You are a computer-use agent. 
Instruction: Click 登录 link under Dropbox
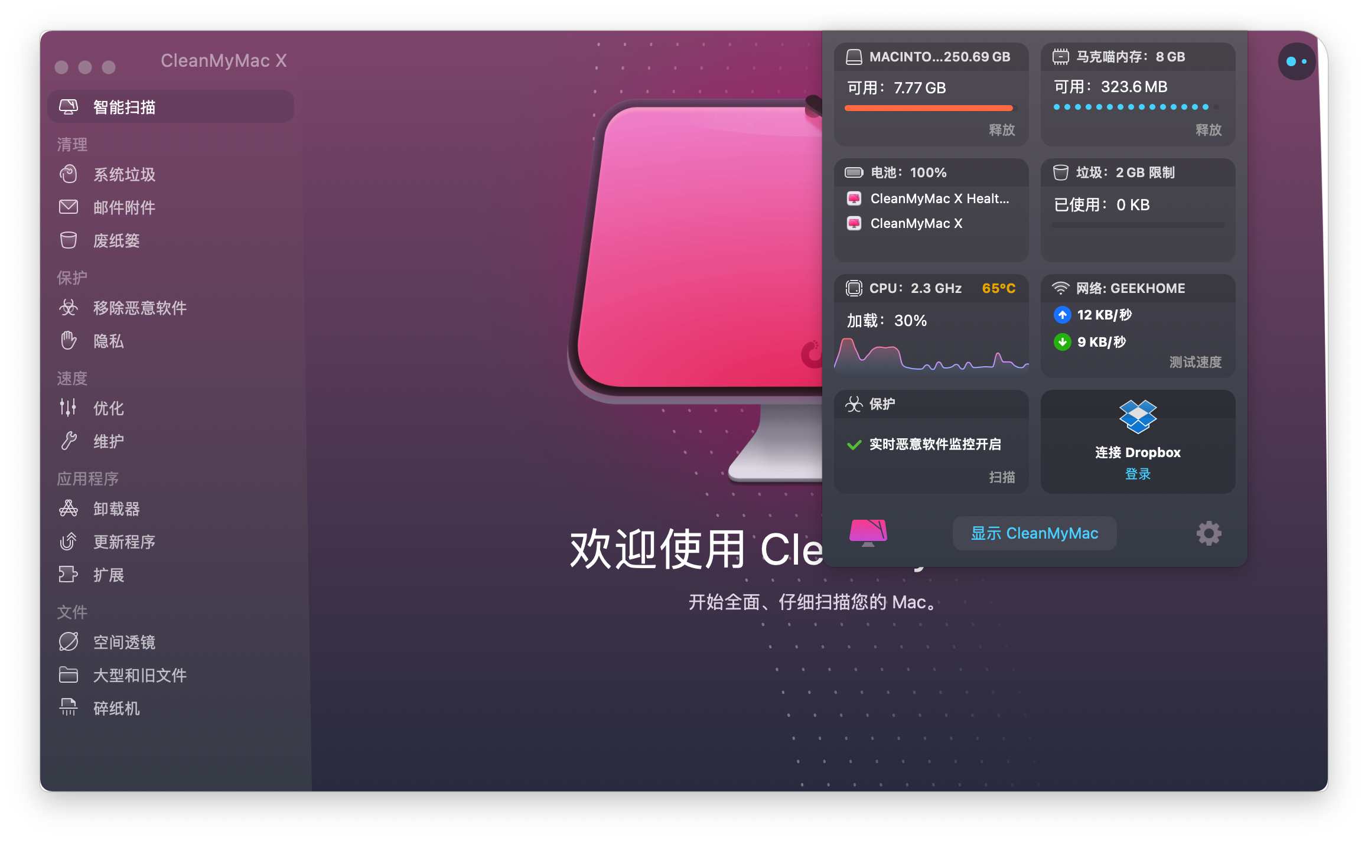(x=1138, y=474)
